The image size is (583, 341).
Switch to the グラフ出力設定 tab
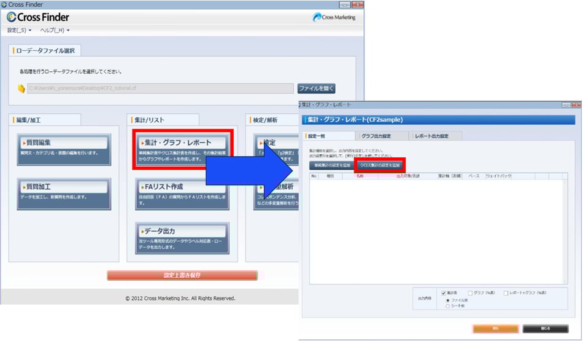point(384,136)
